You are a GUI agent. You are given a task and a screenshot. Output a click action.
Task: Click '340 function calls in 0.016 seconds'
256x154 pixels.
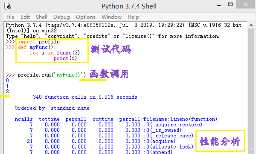[85, 97]
